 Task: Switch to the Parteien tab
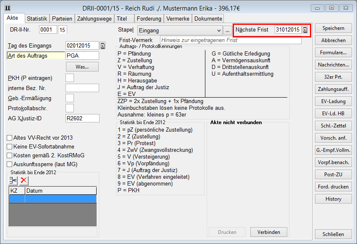pos(63,19)
